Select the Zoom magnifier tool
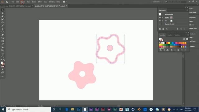The width and height of the screenshot is (199, 112). coord(2,57)
